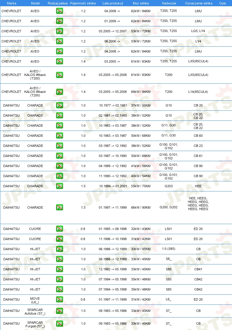Click the fuel icon in the CHARADE G203 row
This screenshot has height=330, width=232.
(x=60, y=186)
